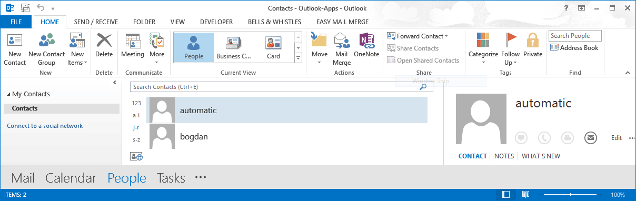Click the Search People field
Viewport: 636px width, 201px height.
click(575, 36)
